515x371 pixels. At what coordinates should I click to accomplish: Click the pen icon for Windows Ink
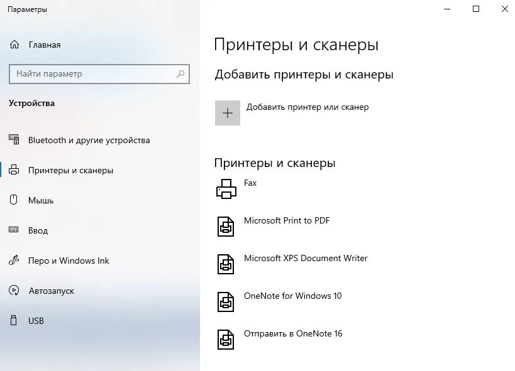(x=14, y=261)
